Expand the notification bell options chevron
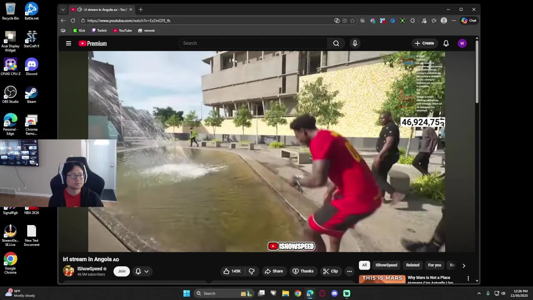 (x=147, y=271)
